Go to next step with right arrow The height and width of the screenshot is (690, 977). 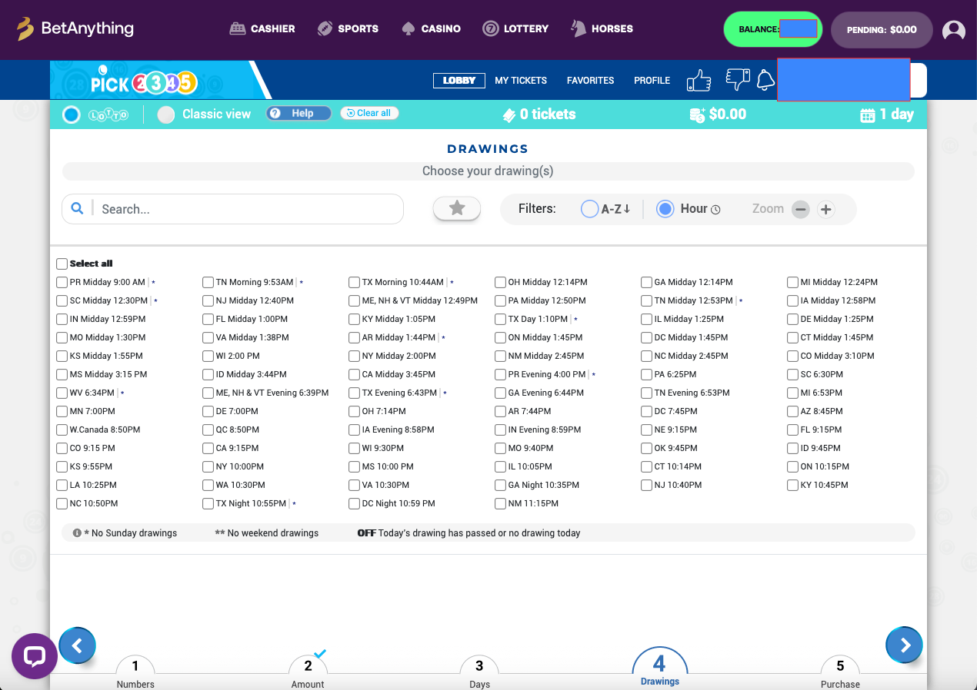[905, 645]
